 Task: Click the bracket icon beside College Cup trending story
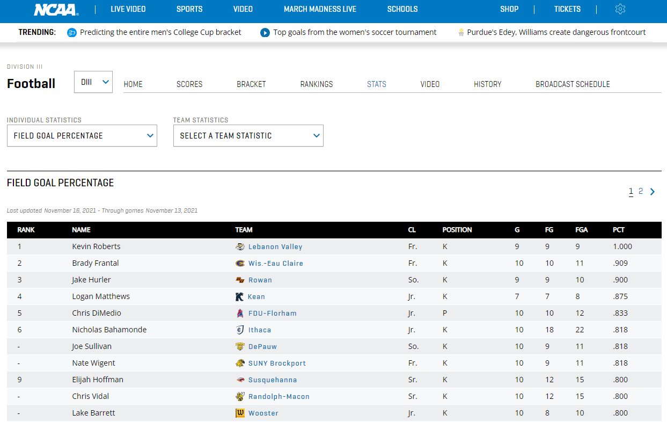(72, 33)
